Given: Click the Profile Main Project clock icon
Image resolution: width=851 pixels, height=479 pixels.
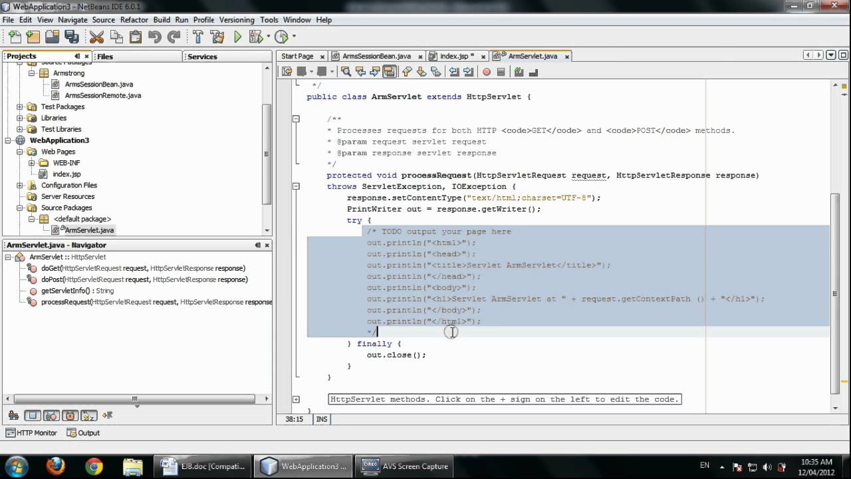Looking at the screenshot, I should tap(281, 37).
